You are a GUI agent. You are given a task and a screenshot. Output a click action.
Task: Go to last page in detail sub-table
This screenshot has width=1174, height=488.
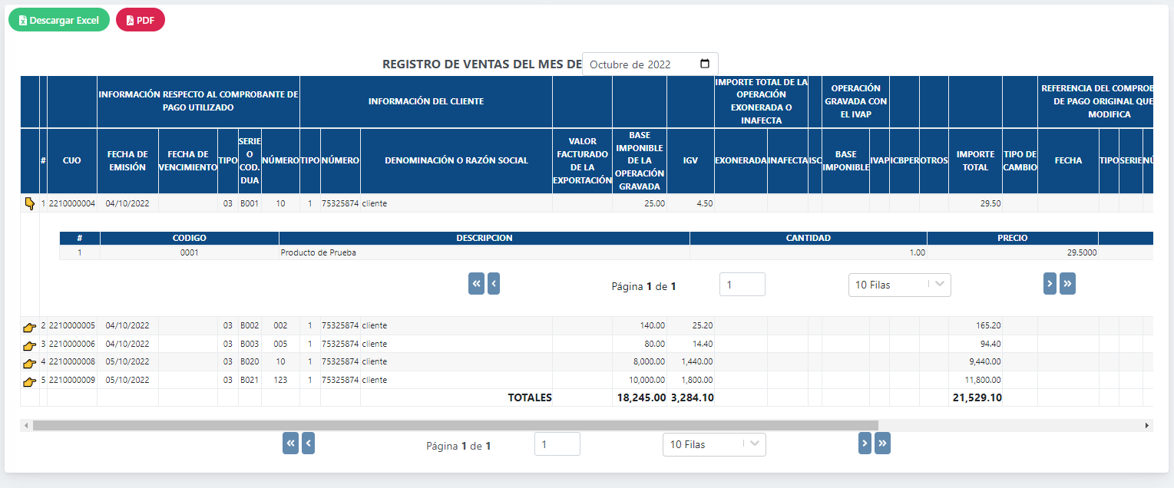coord(1067,284)
